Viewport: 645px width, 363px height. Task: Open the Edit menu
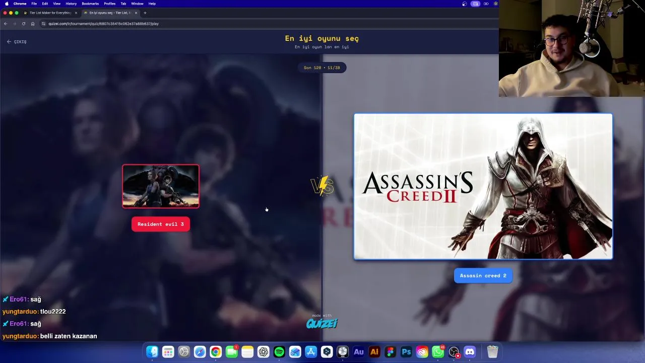45,4
